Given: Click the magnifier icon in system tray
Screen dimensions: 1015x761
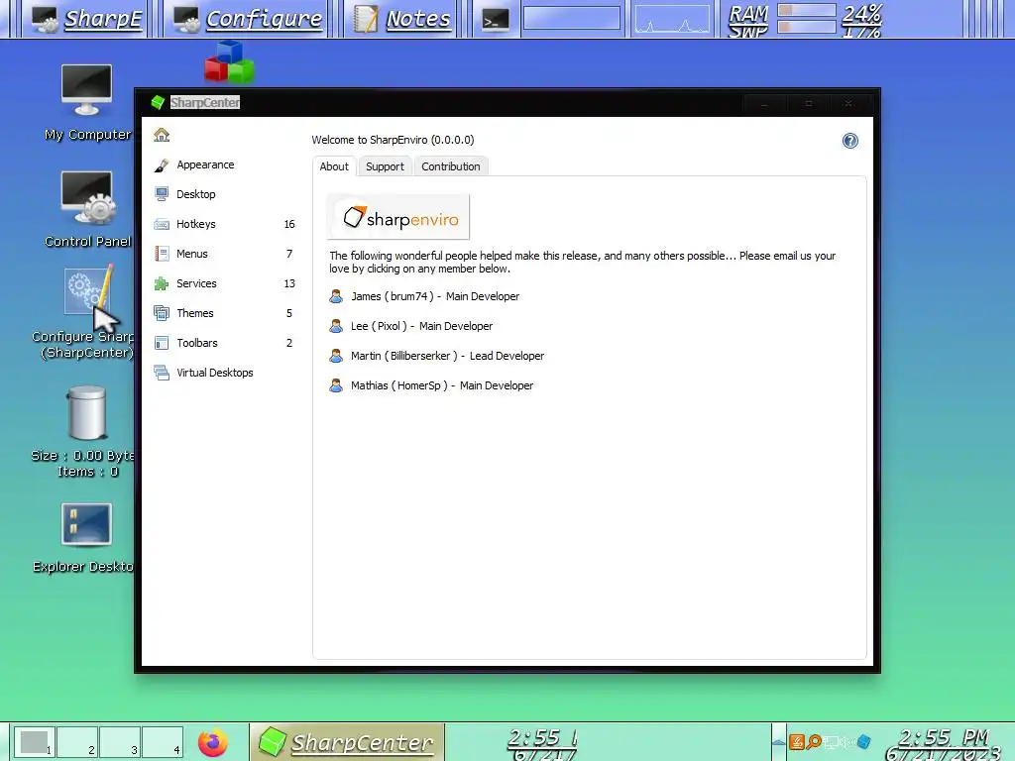Looking at the screenshot, I should 815,741.
